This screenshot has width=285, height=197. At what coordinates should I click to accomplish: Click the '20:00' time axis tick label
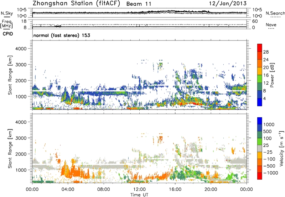click(x=211, y=190)
